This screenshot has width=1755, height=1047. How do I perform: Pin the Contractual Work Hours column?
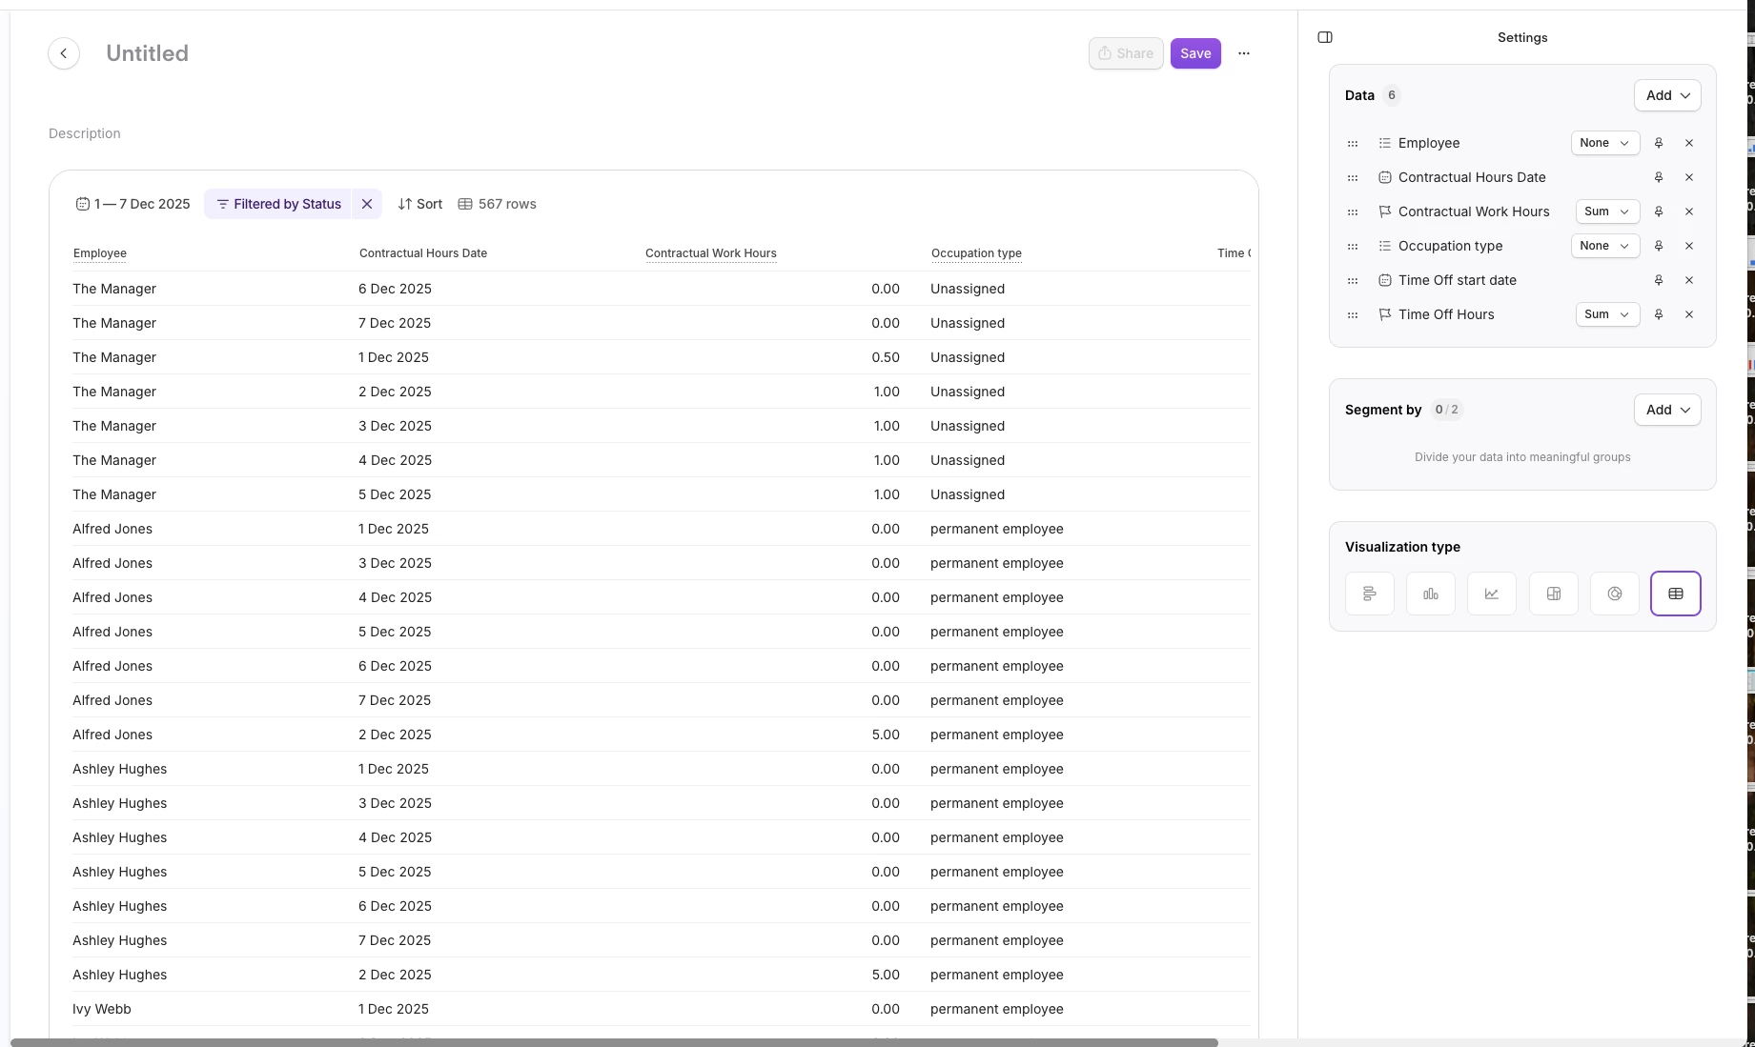[1658, 211]
